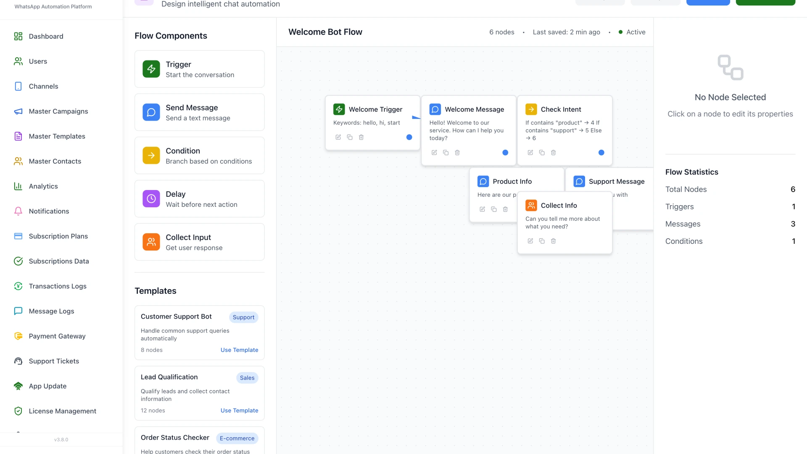Click the '8 nodes' label on Customer Support Bot

click(x=152, y=350)
